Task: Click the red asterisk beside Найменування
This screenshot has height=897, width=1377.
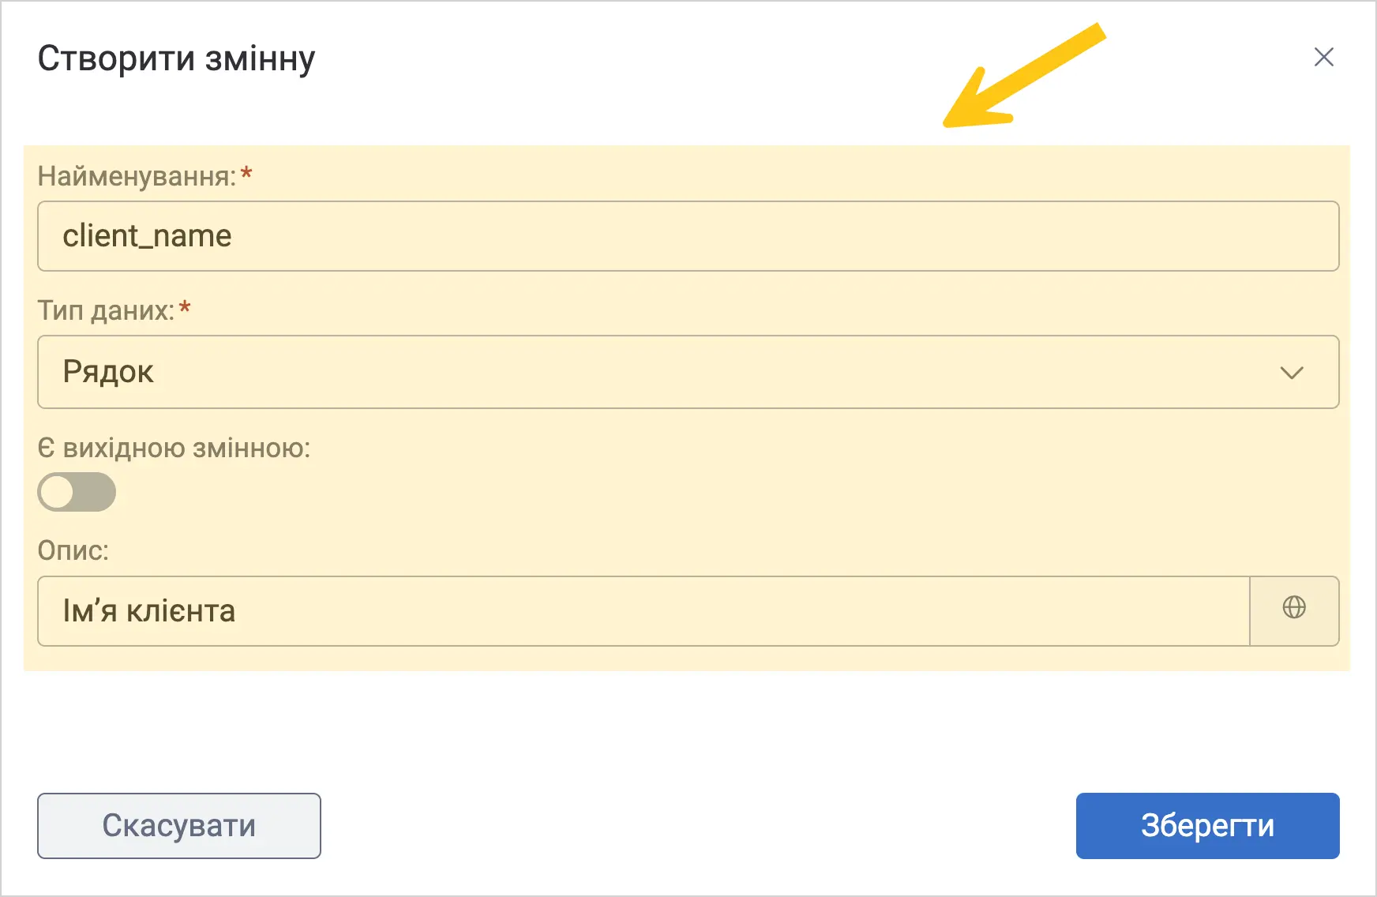Action: [x=246, y=174]
